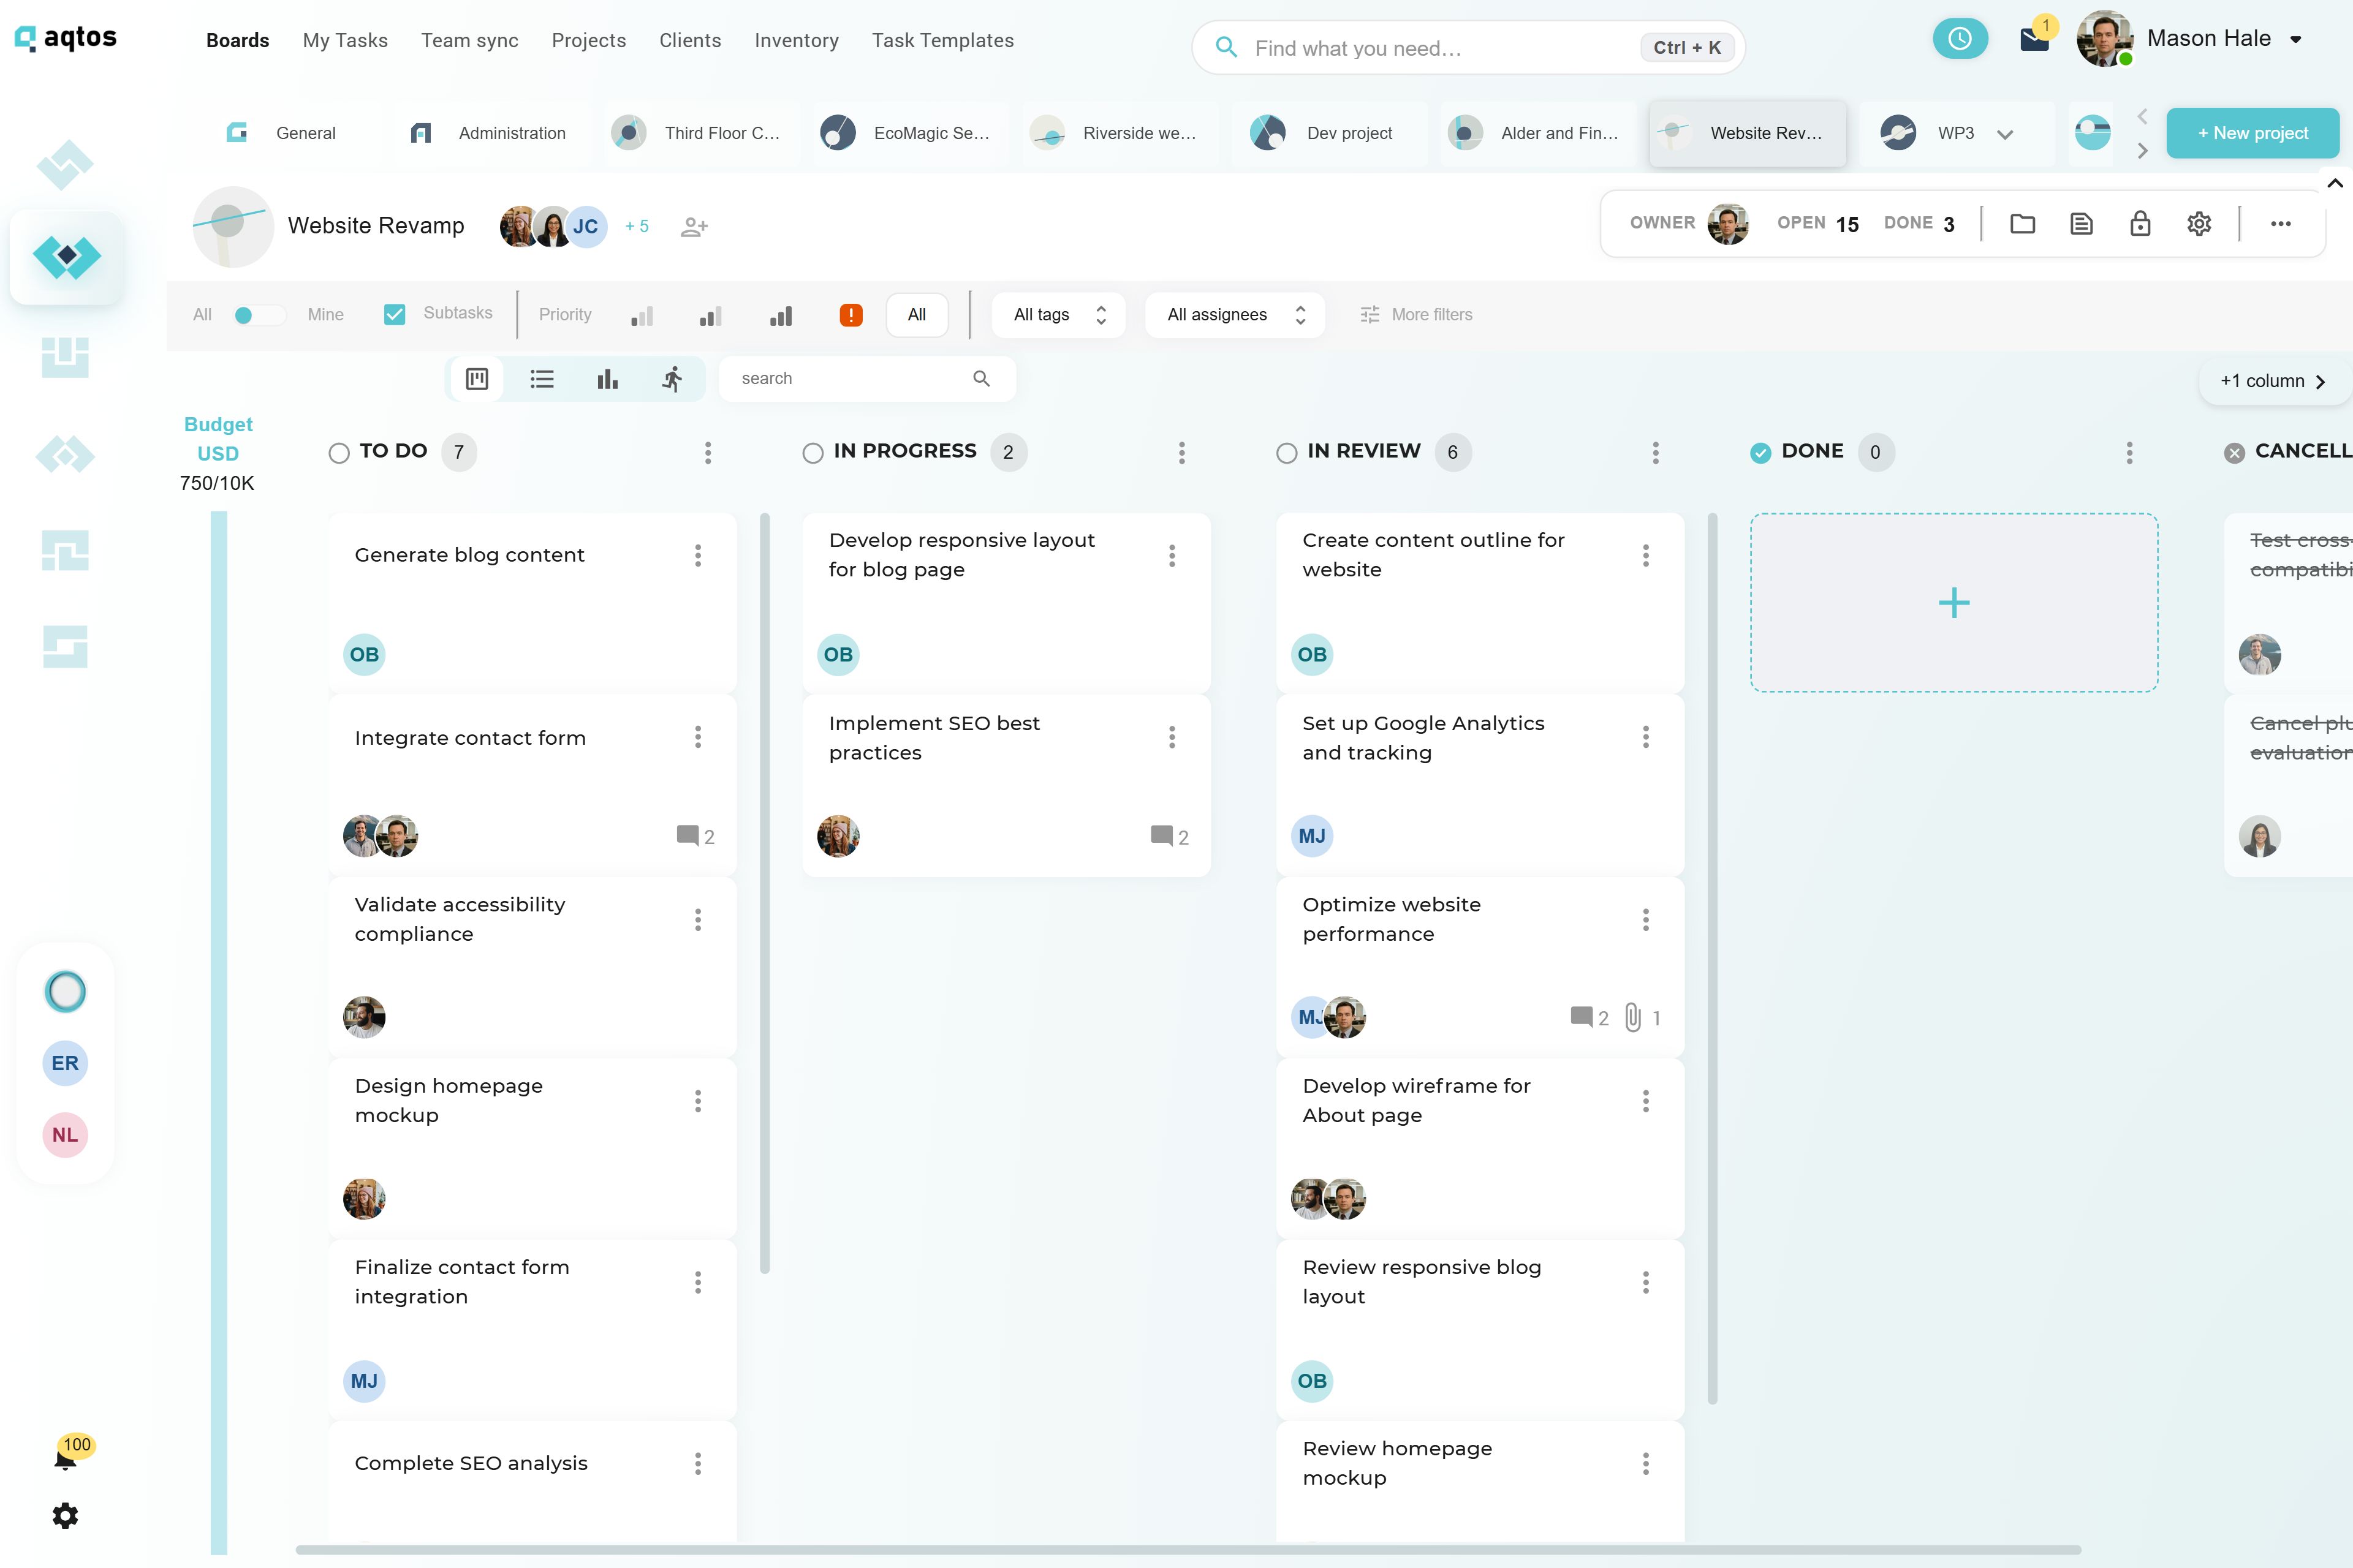Click the add member icon

point(693,227)
